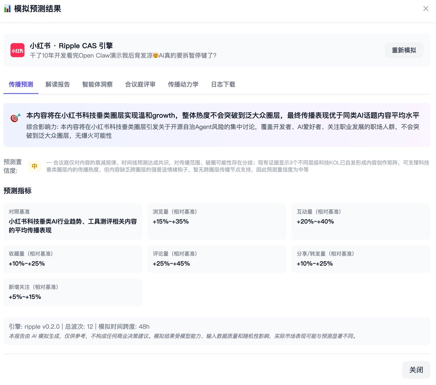The width and height of the screenshot is (436, 385).
Task: Click the 互动量 metric card
Action: click(360, 221)
